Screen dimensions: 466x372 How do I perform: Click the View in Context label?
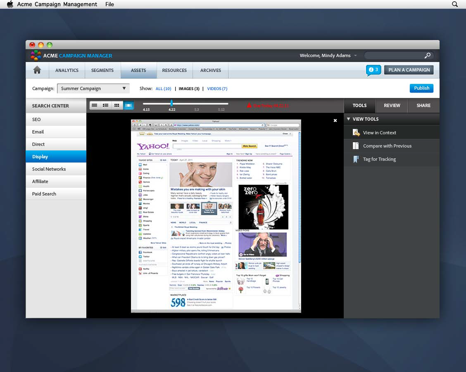tap(380, 133)
